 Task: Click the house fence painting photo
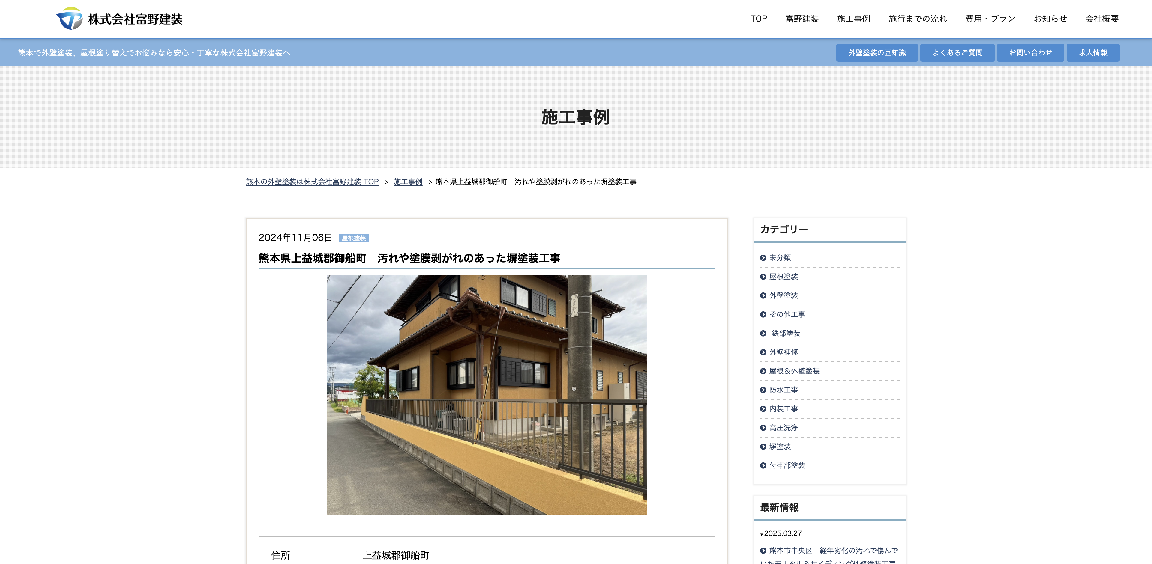pyautogui.click(x=487, y=395)
